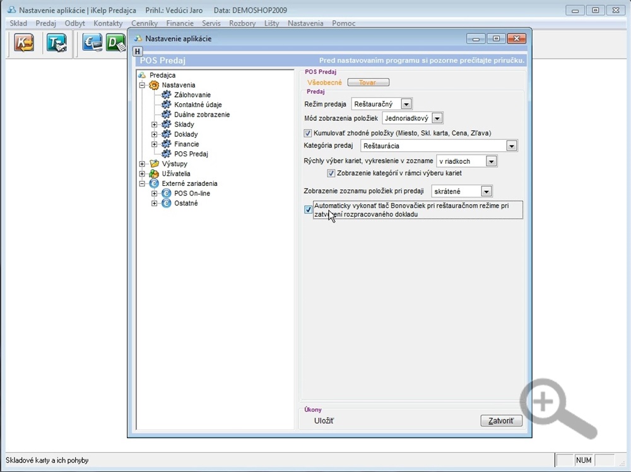
Task: Click the teal T toolbar icon
Action: pyautogui.click(x=56, y=44)
